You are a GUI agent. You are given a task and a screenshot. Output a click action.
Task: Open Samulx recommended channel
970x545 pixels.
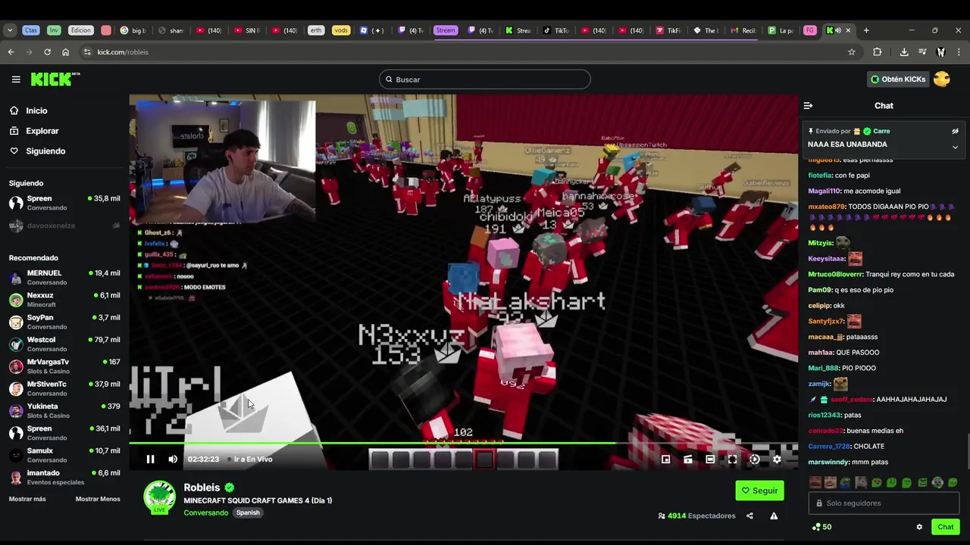64,455
